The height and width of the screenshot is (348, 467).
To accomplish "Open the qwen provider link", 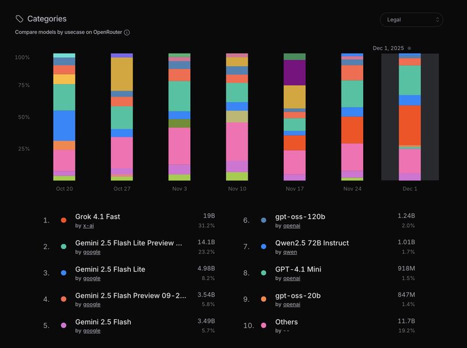I will pos(290,252).
